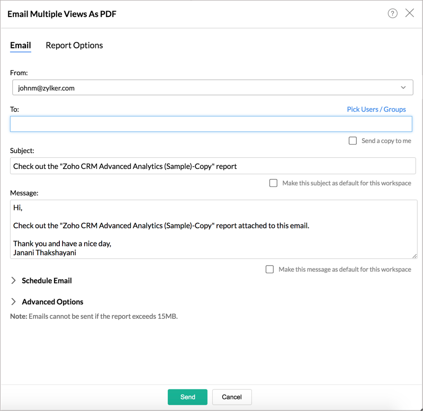This screenshot has height=411, width=423.
Task: Expand Schedule Email chevron arrow
Action: point(13,280)
